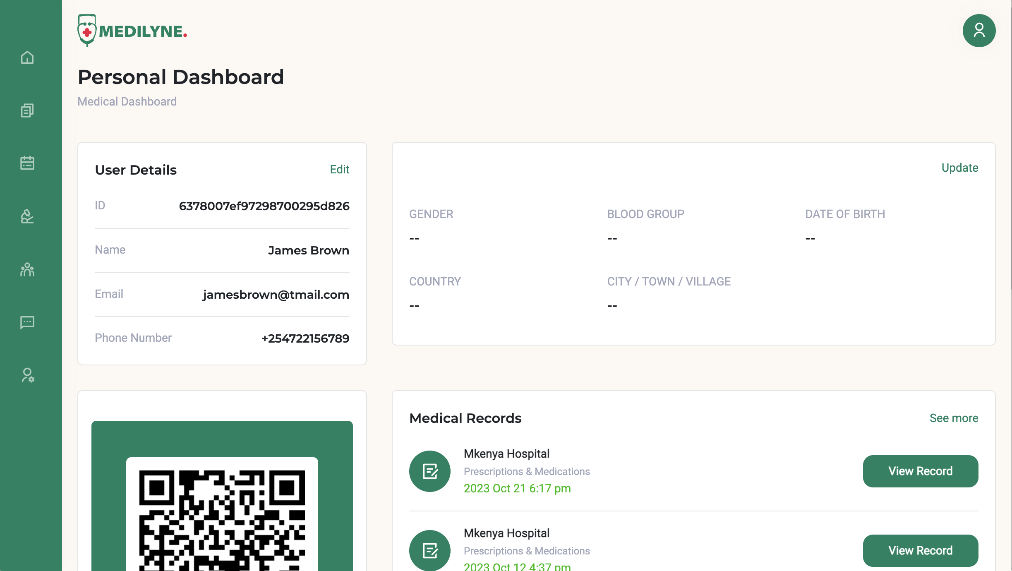Open the chat messages sidebar icon
Image resolution: width=1012 pixels, height=571 pixels.
(x=27, y=322)
